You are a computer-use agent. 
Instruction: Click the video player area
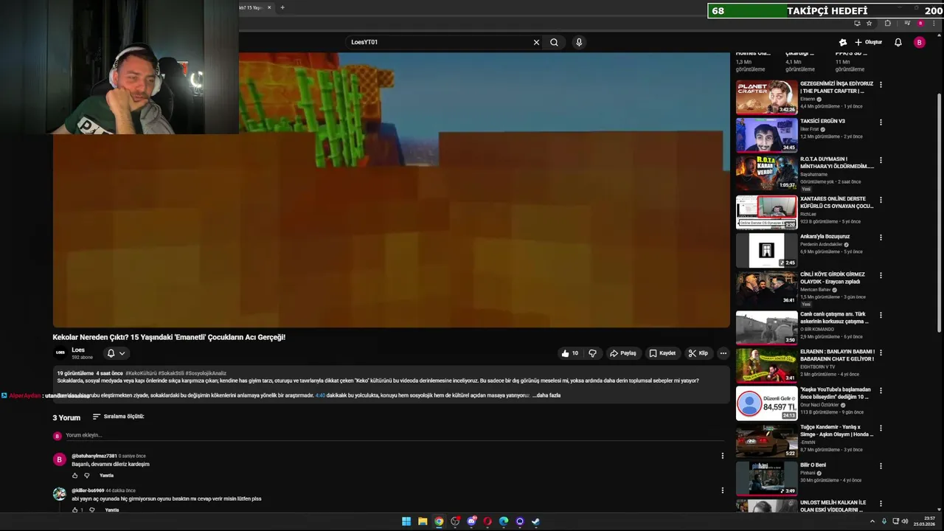[x=391, y=189]
